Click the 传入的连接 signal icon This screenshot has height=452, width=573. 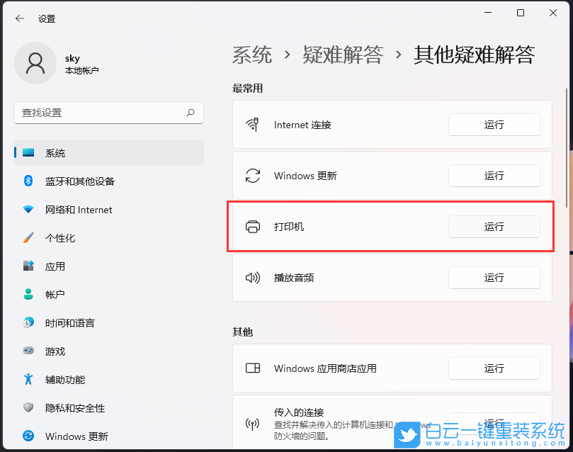coord(252,424)
